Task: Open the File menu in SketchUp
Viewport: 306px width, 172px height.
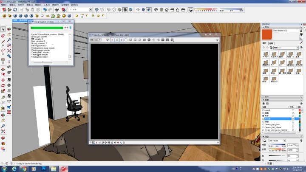Action: 4,5
